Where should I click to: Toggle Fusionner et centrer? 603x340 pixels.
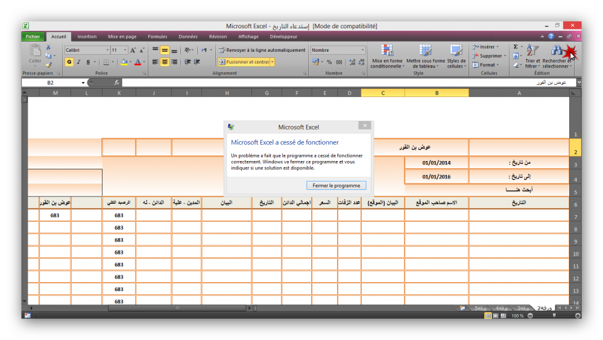coord(244,62)
